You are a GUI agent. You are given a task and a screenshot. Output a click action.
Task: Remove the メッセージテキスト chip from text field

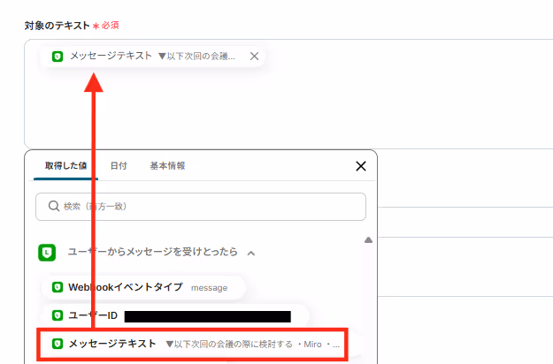point(254,57)
